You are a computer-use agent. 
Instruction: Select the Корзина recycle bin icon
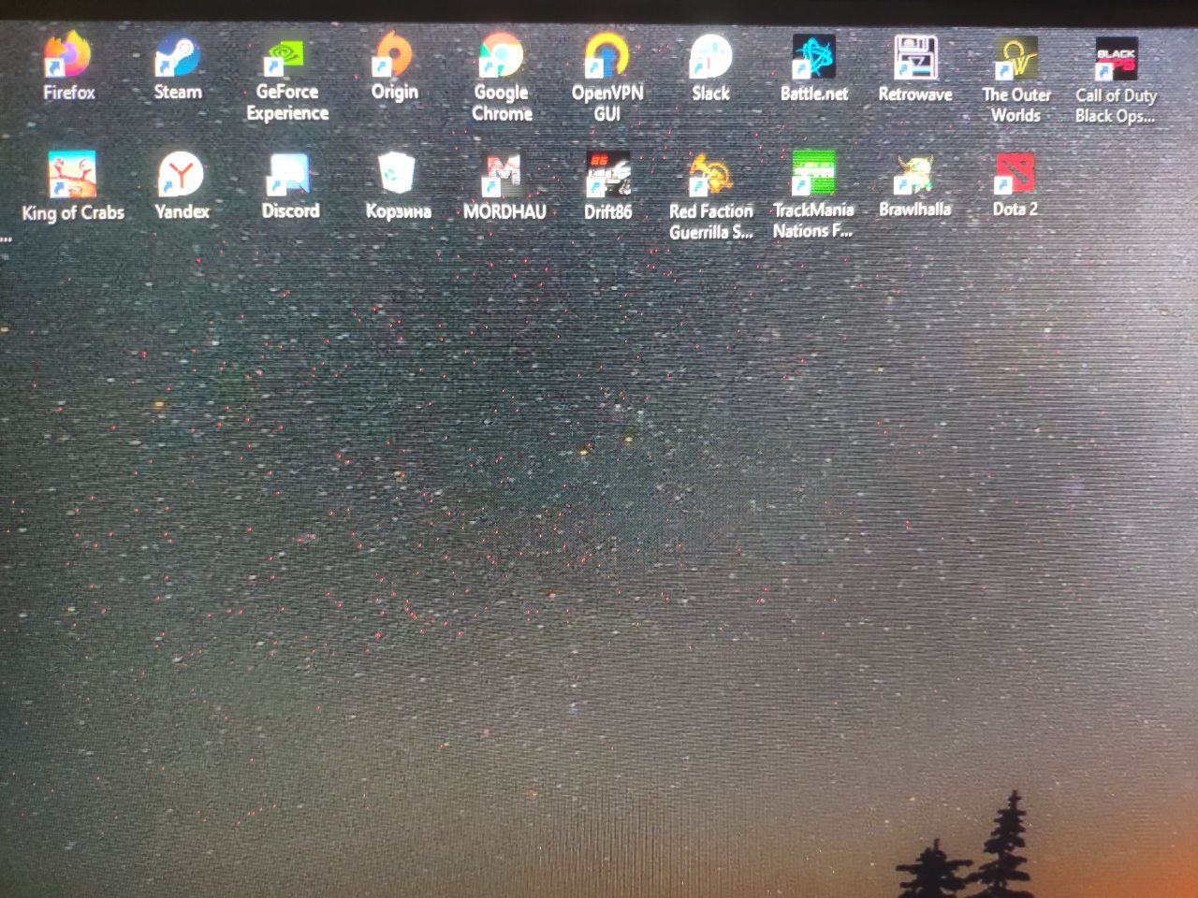(x=398, y=175)
